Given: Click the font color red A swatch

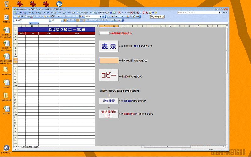Looking at the screenshot, I should [119, 20].
